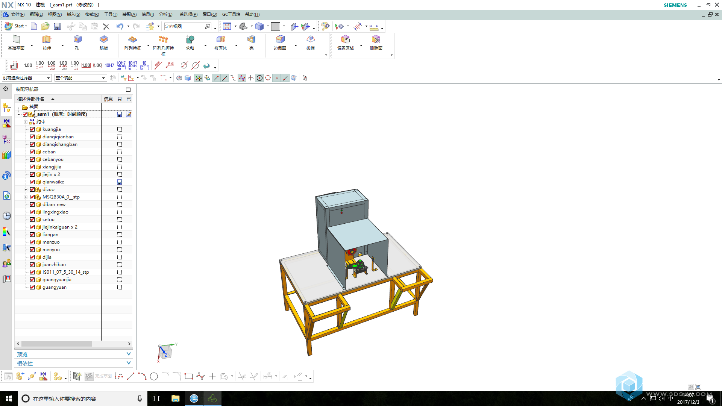Open the Reuse Library books sidebar icon
This screenshot has width=722, height=406.
click(x=6, y=155)
